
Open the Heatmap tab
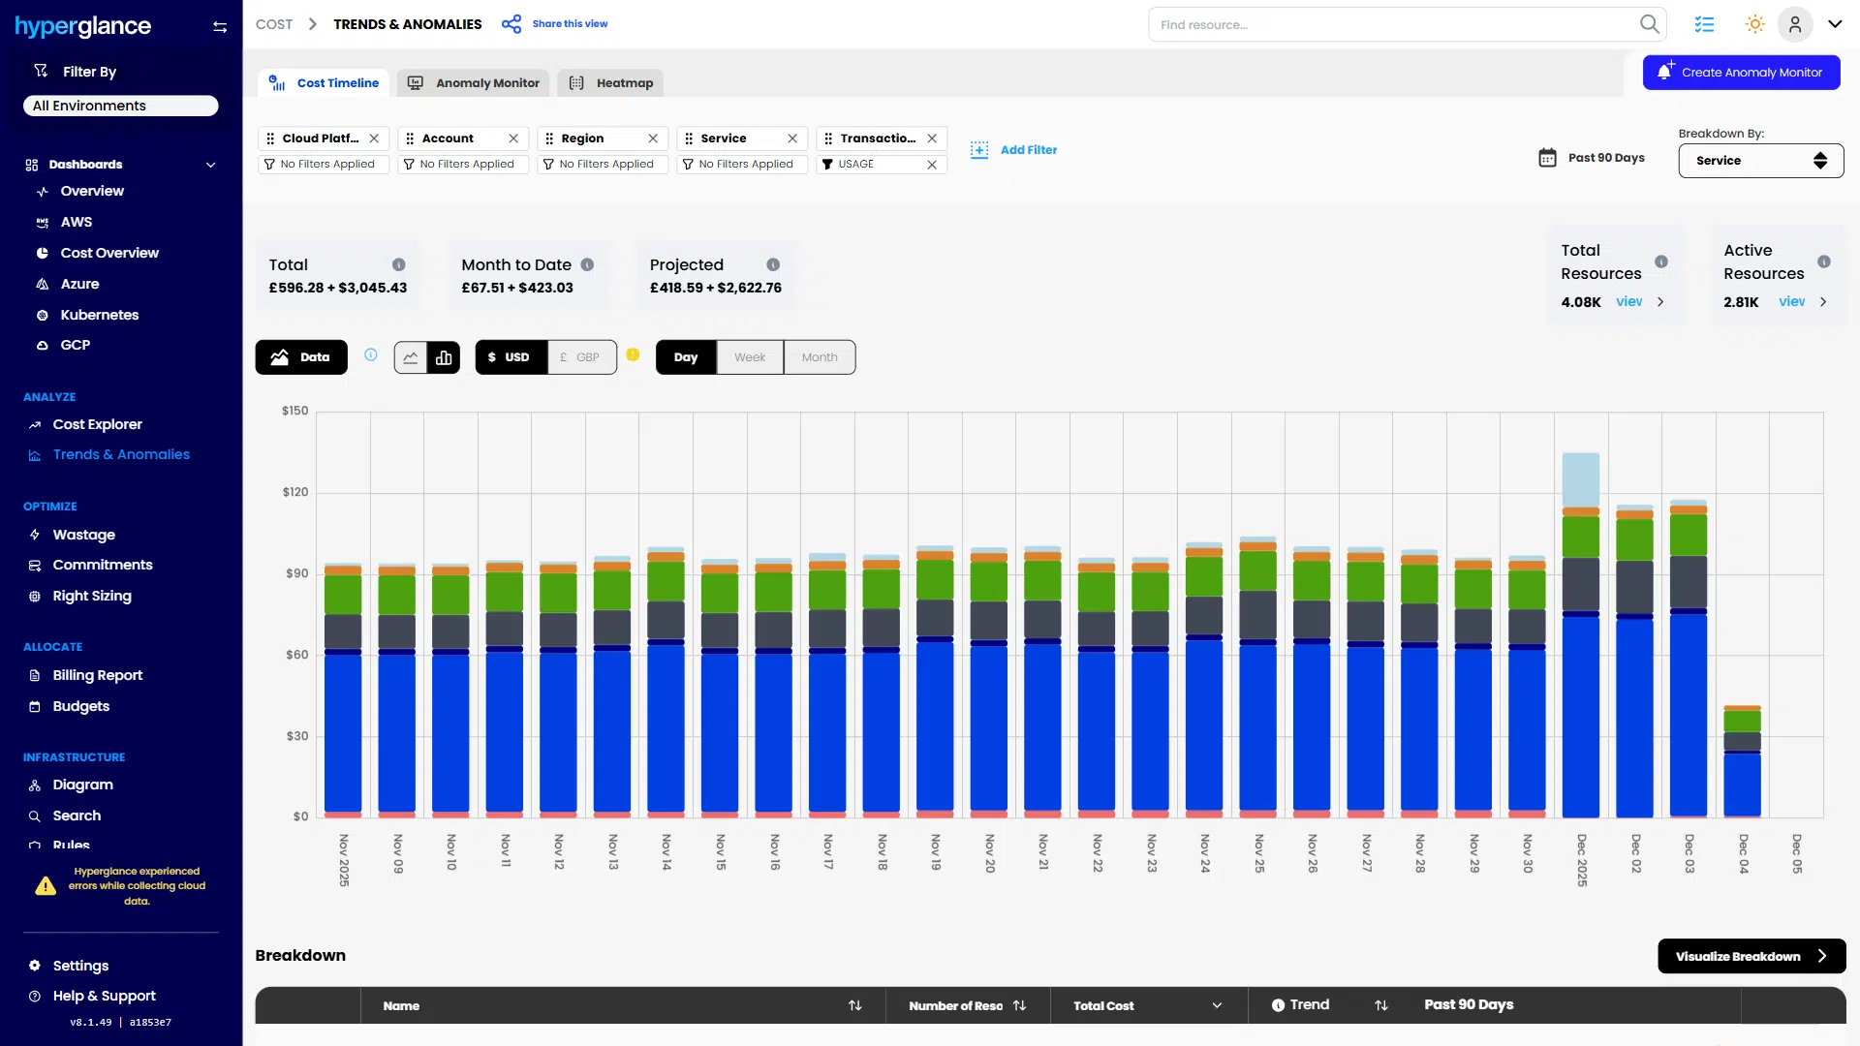[x=610, y=82]
